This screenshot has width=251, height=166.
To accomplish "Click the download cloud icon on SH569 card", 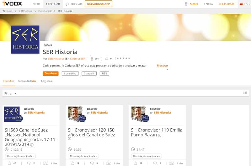I will (45, 163).
